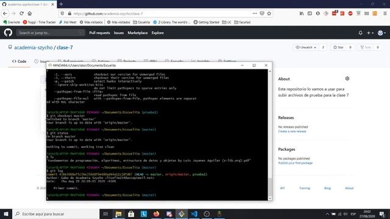This screenshot has width=390, height=219.
Task: Open File Explorer from the taskbar
Action: (x=118, y=214)
